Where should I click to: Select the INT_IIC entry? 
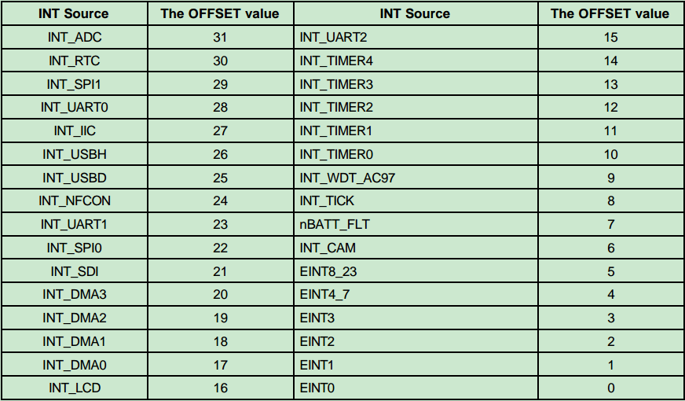click(x=75, y=131)
